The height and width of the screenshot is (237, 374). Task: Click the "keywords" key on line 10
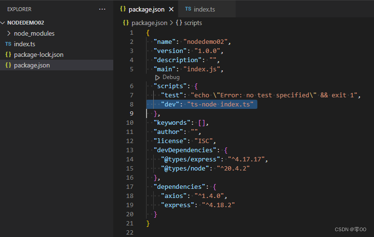click(172, 123)
